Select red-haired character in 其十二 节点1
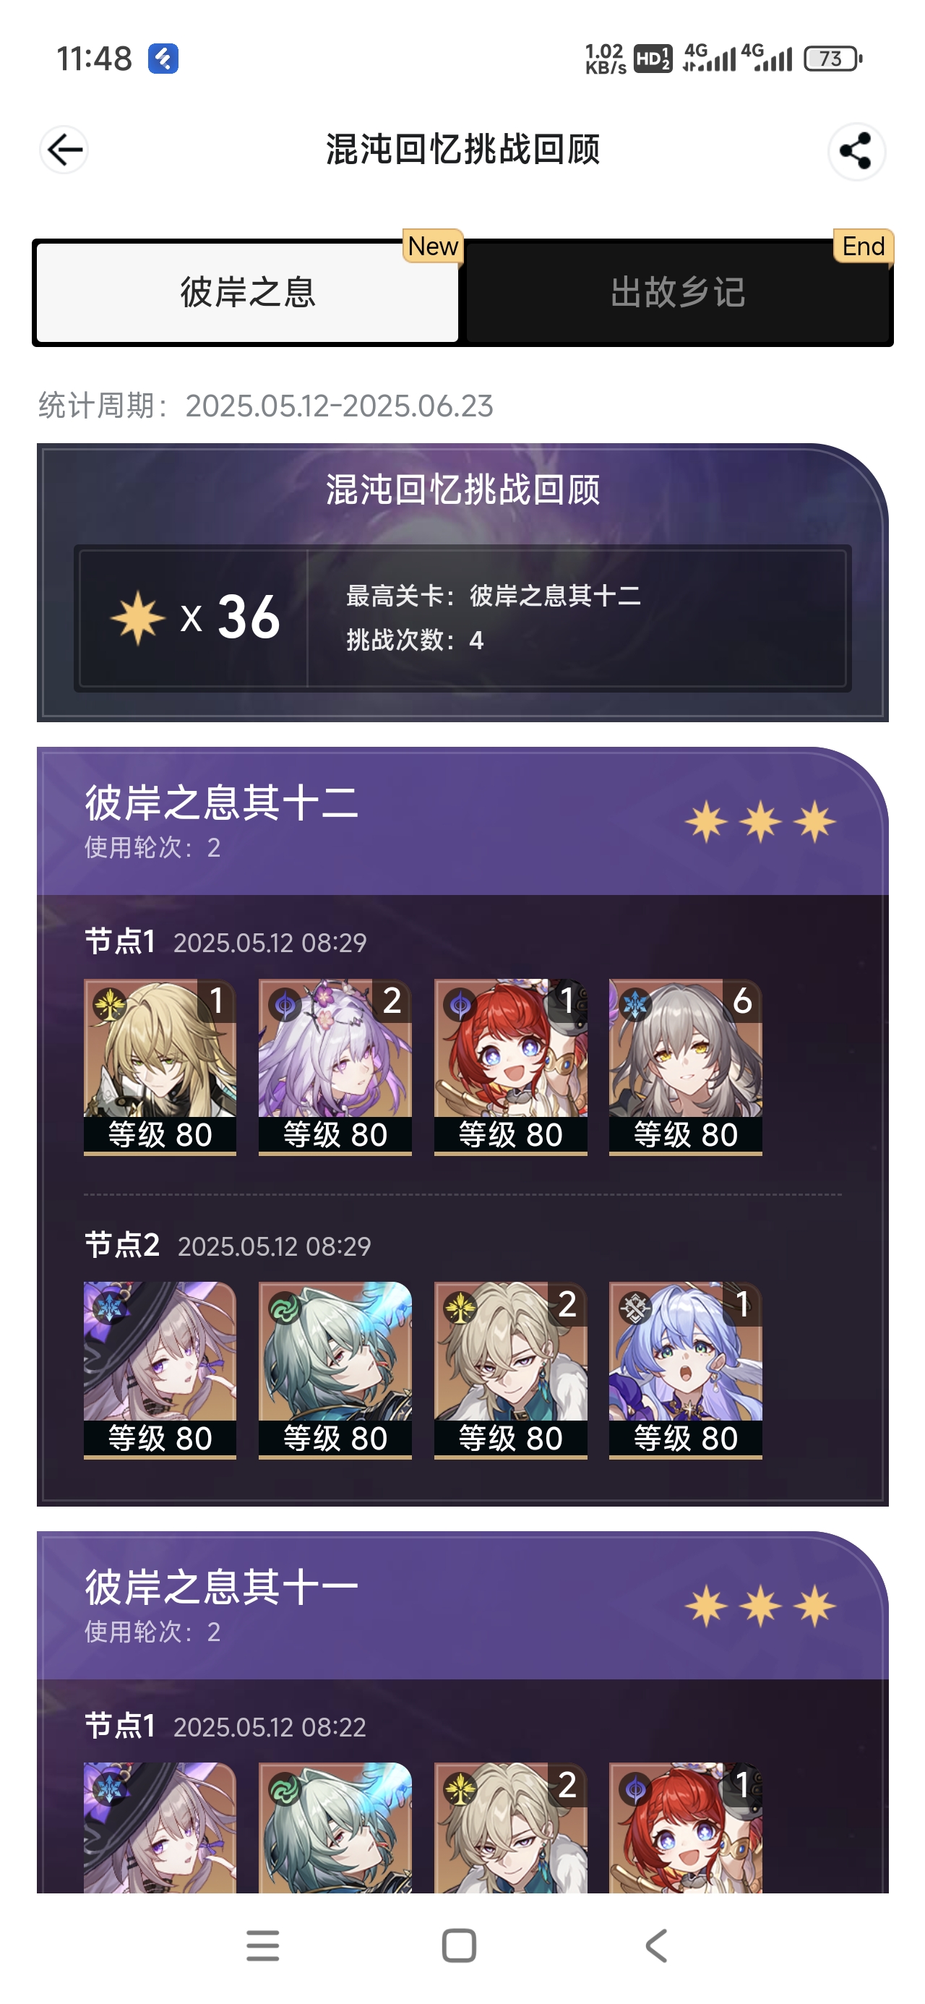 tap(510, 1066)
